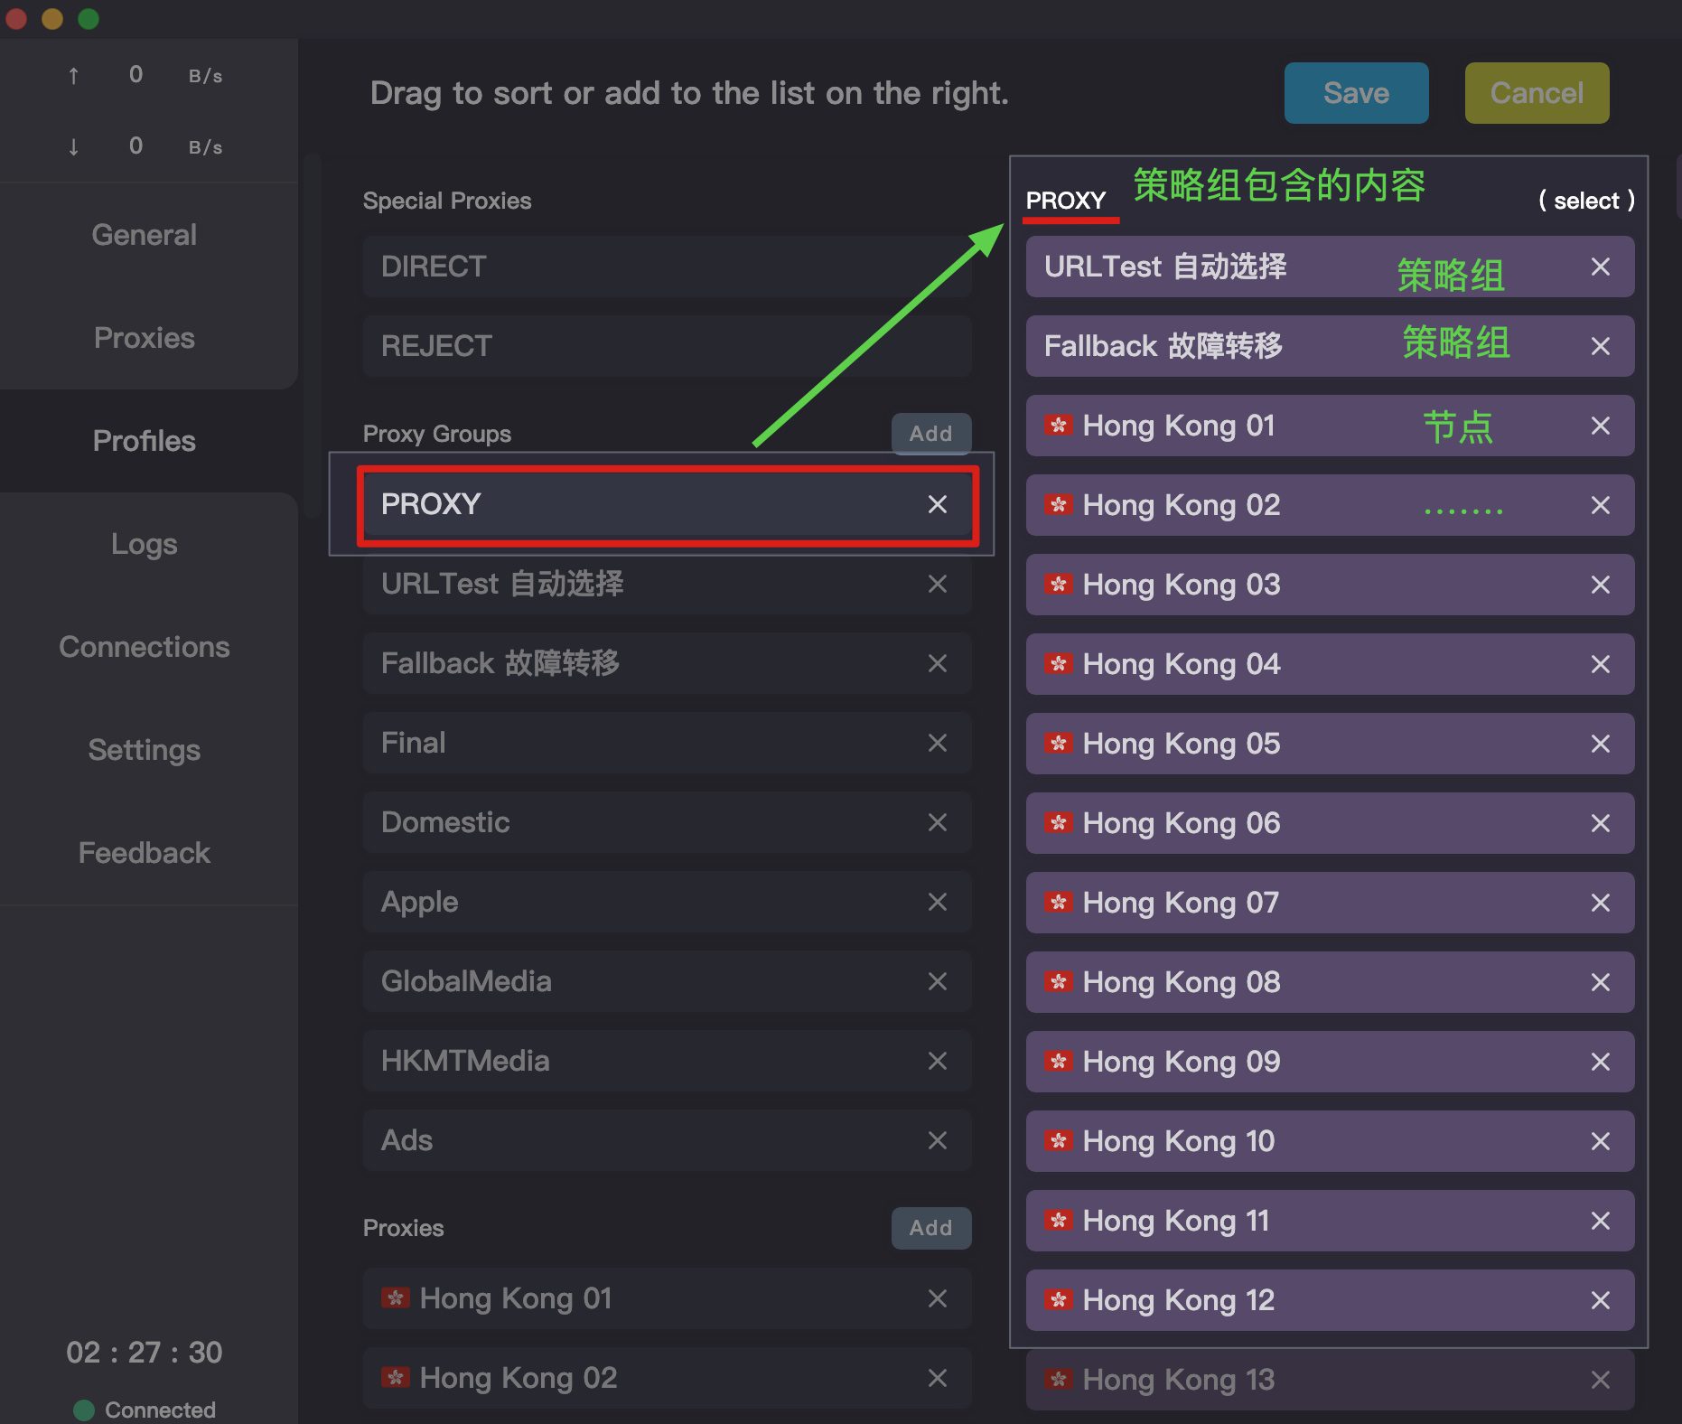Change PROXY group type (select)
This screenshot has height=1424, width=1682.
pos(1586,201)
